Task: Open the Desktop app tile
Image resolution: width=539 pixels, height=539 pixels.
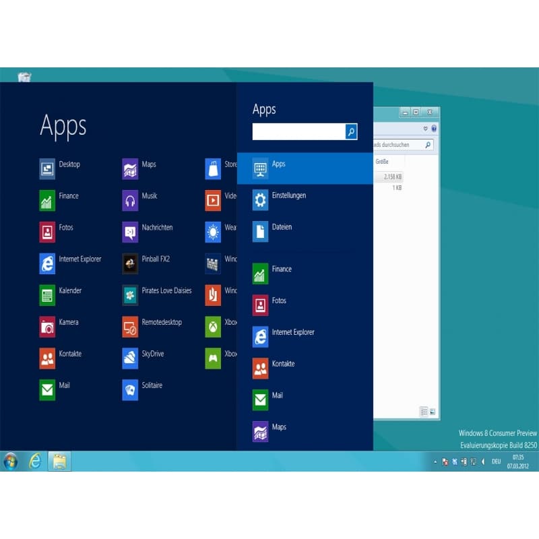Action: [60, 168]
